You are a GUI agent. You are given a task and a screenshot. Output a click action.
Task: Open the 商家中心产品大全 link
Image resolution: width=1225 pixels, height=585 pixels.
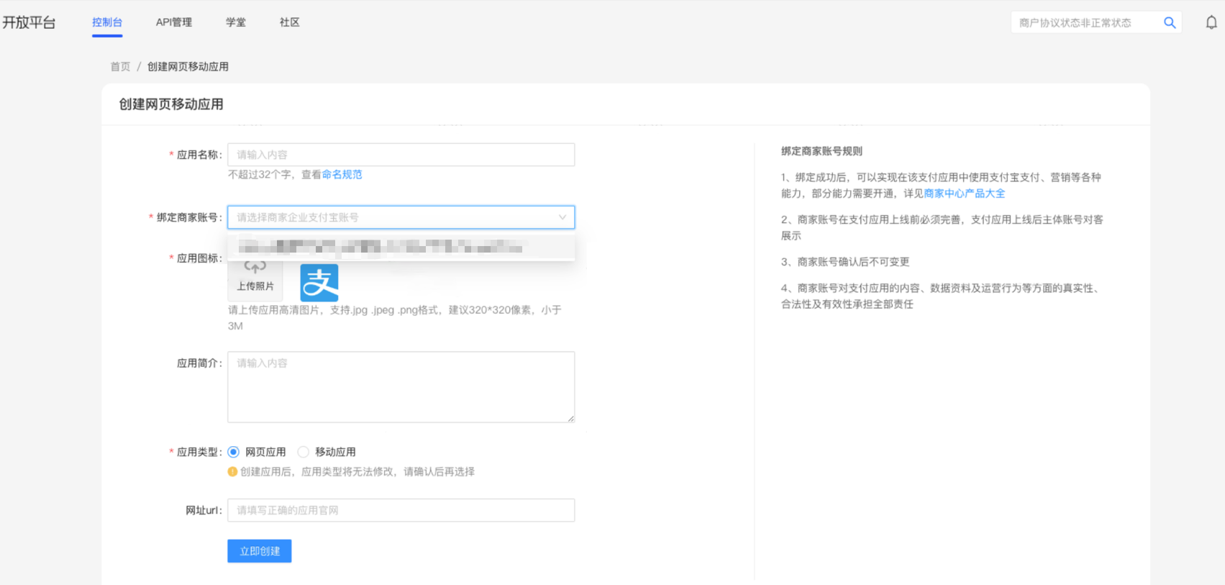pyautogui.click(x=964, y=194)
